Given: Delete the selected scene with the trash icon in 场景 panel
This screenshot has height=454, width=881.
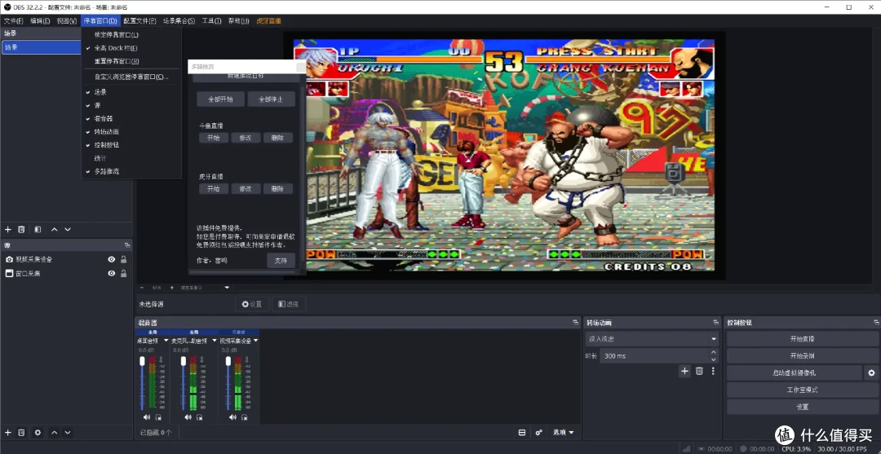Looking at the screenshot, I should click(21, 230).
